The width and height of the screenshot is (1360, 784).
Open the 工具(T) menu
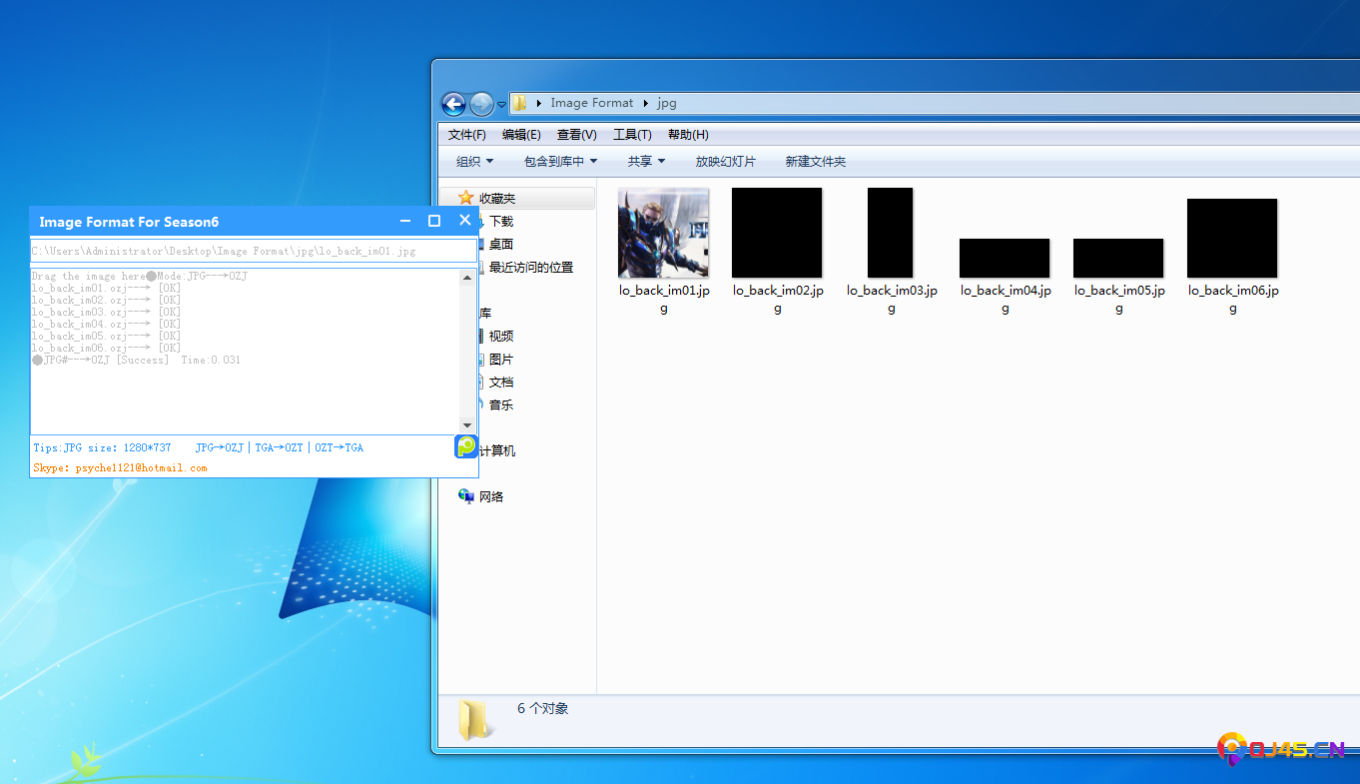(x=632, y=135)
